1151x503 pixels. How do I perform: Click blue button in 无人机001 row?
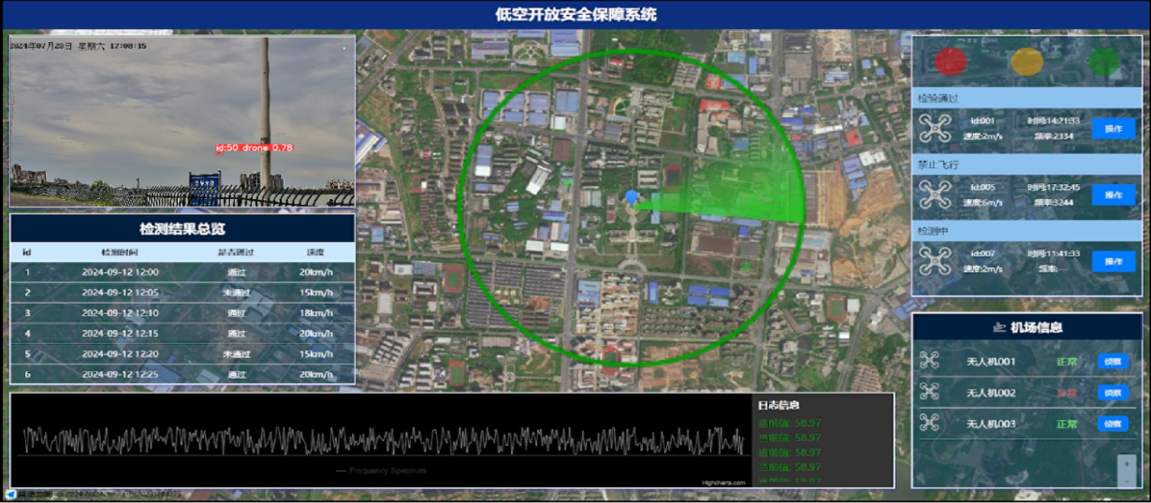(x=1113, y=362)
